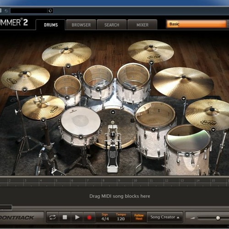This screenshot has width=229, height=229.
Task: Click the Tempo 120 value
Action: tap(121, 219)
